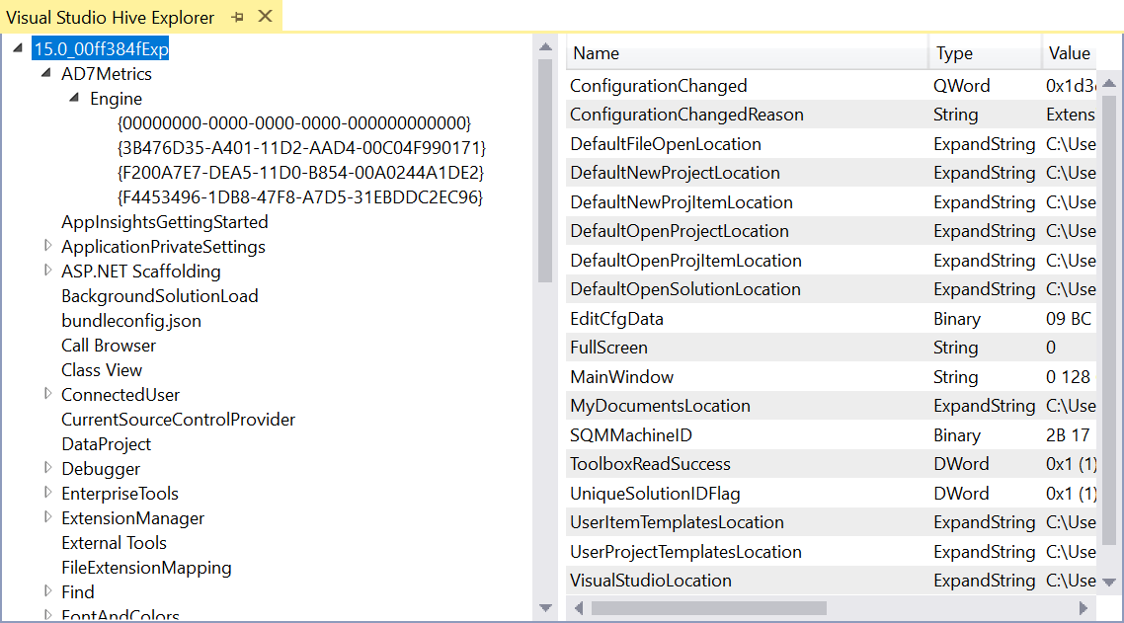Select the ASP.NET Scaffolding item
Image resolution: width=1124 pixels, height=623 pixels.
141,272
